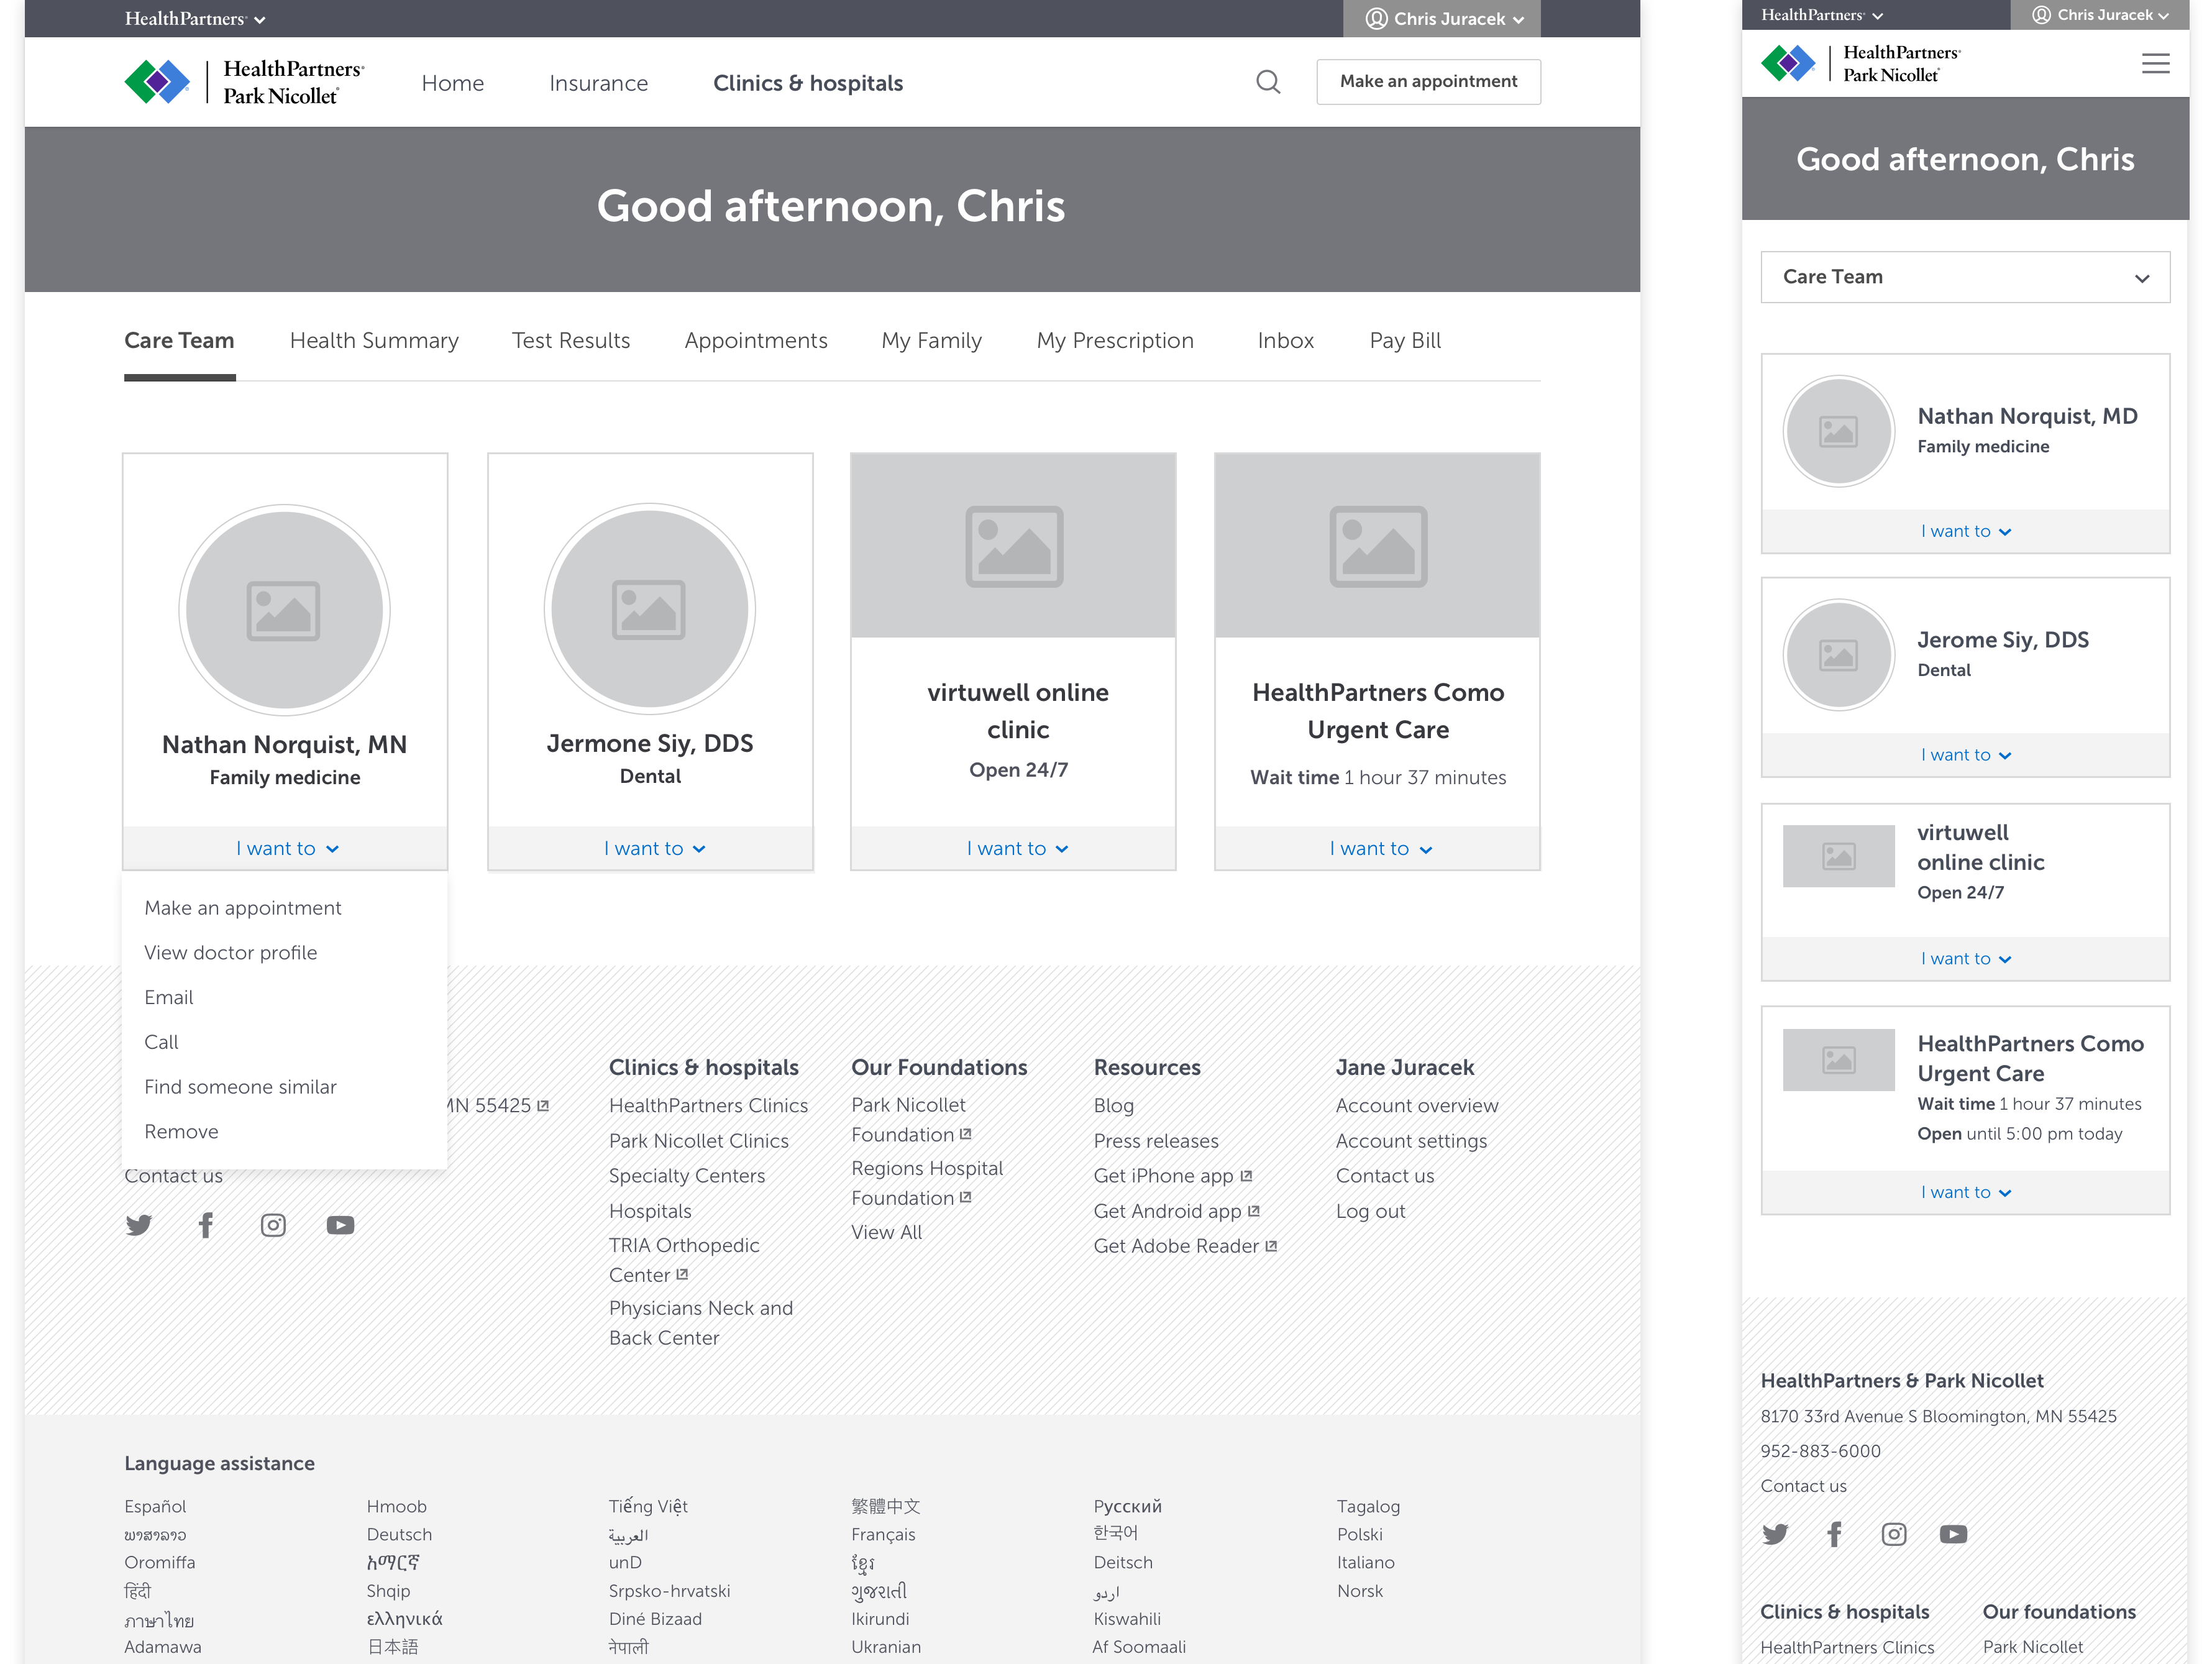Viewport: 2212px width, 1664px height.
Task: Click the YouTube icon in desktop footer
Action: (340, 1225)
